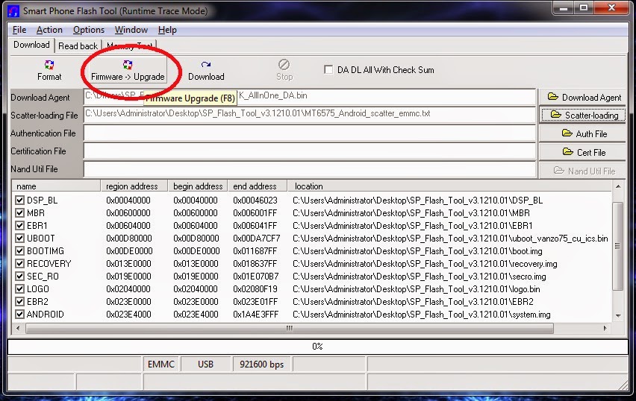Click the list's vertical scrollbar down arrow
Viewport: 636px width, 401px height.
point(618,315)
